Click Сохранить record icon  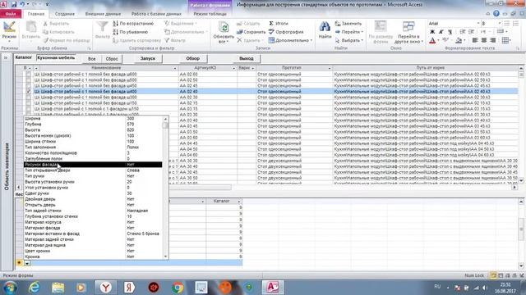point(239,32)
